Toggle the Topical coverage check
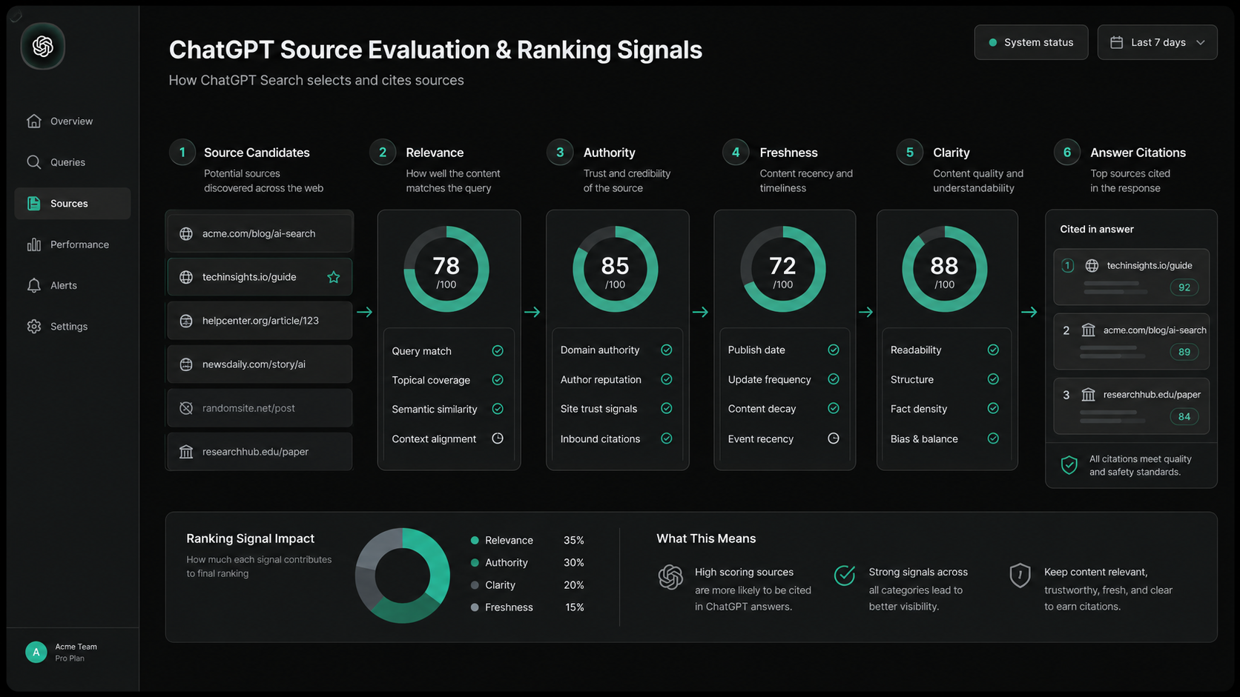 (x=498, y=380)
